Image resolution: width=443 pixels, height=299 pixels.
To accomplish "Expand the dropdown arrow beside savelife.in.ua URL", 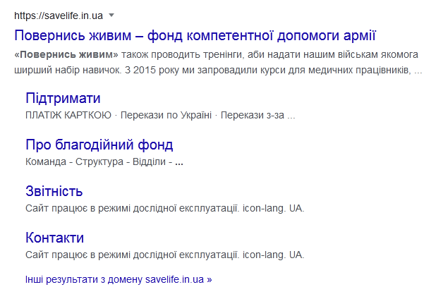I will coord(111,15).
